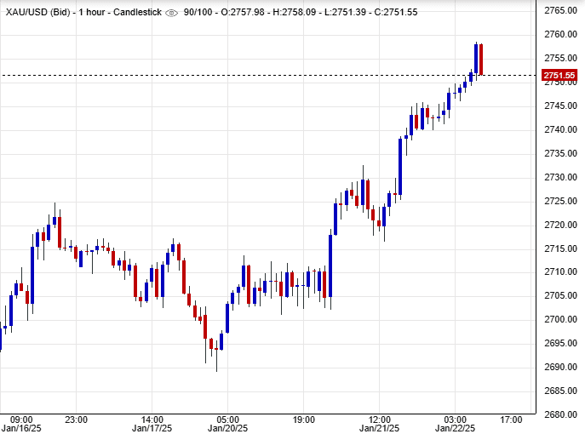
Task: Click the latest red candle at chart top
Action: (x=481, y=59)
